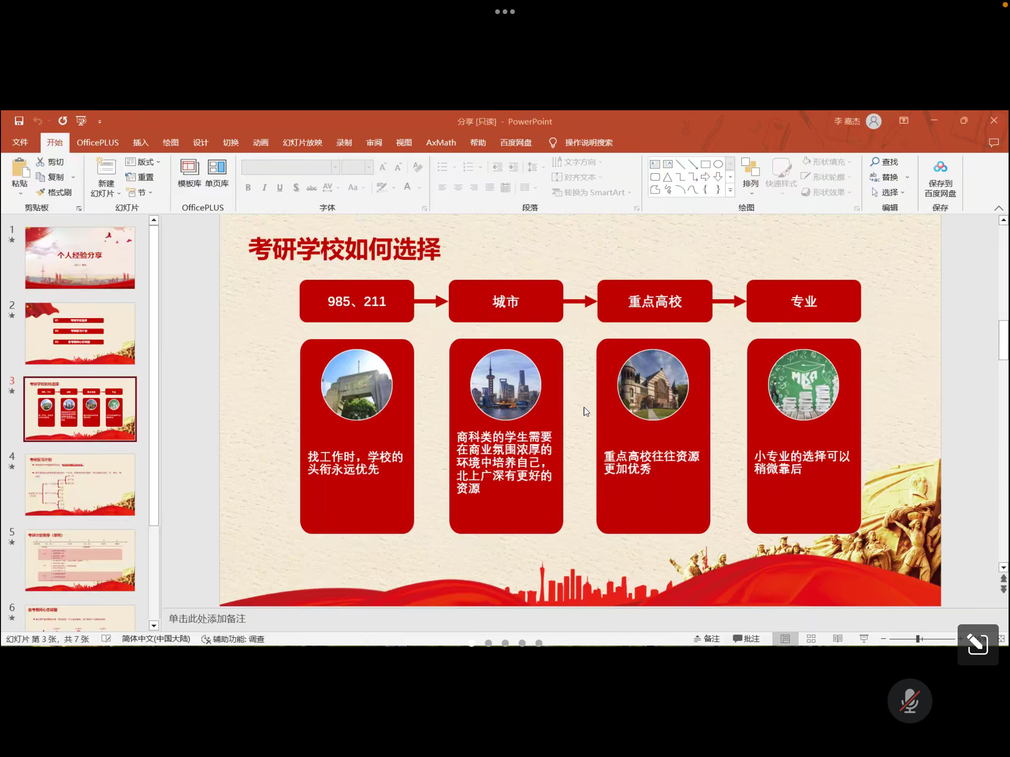
Task: Click the zoom slider handle in status bar
Action: pos(918,639)
